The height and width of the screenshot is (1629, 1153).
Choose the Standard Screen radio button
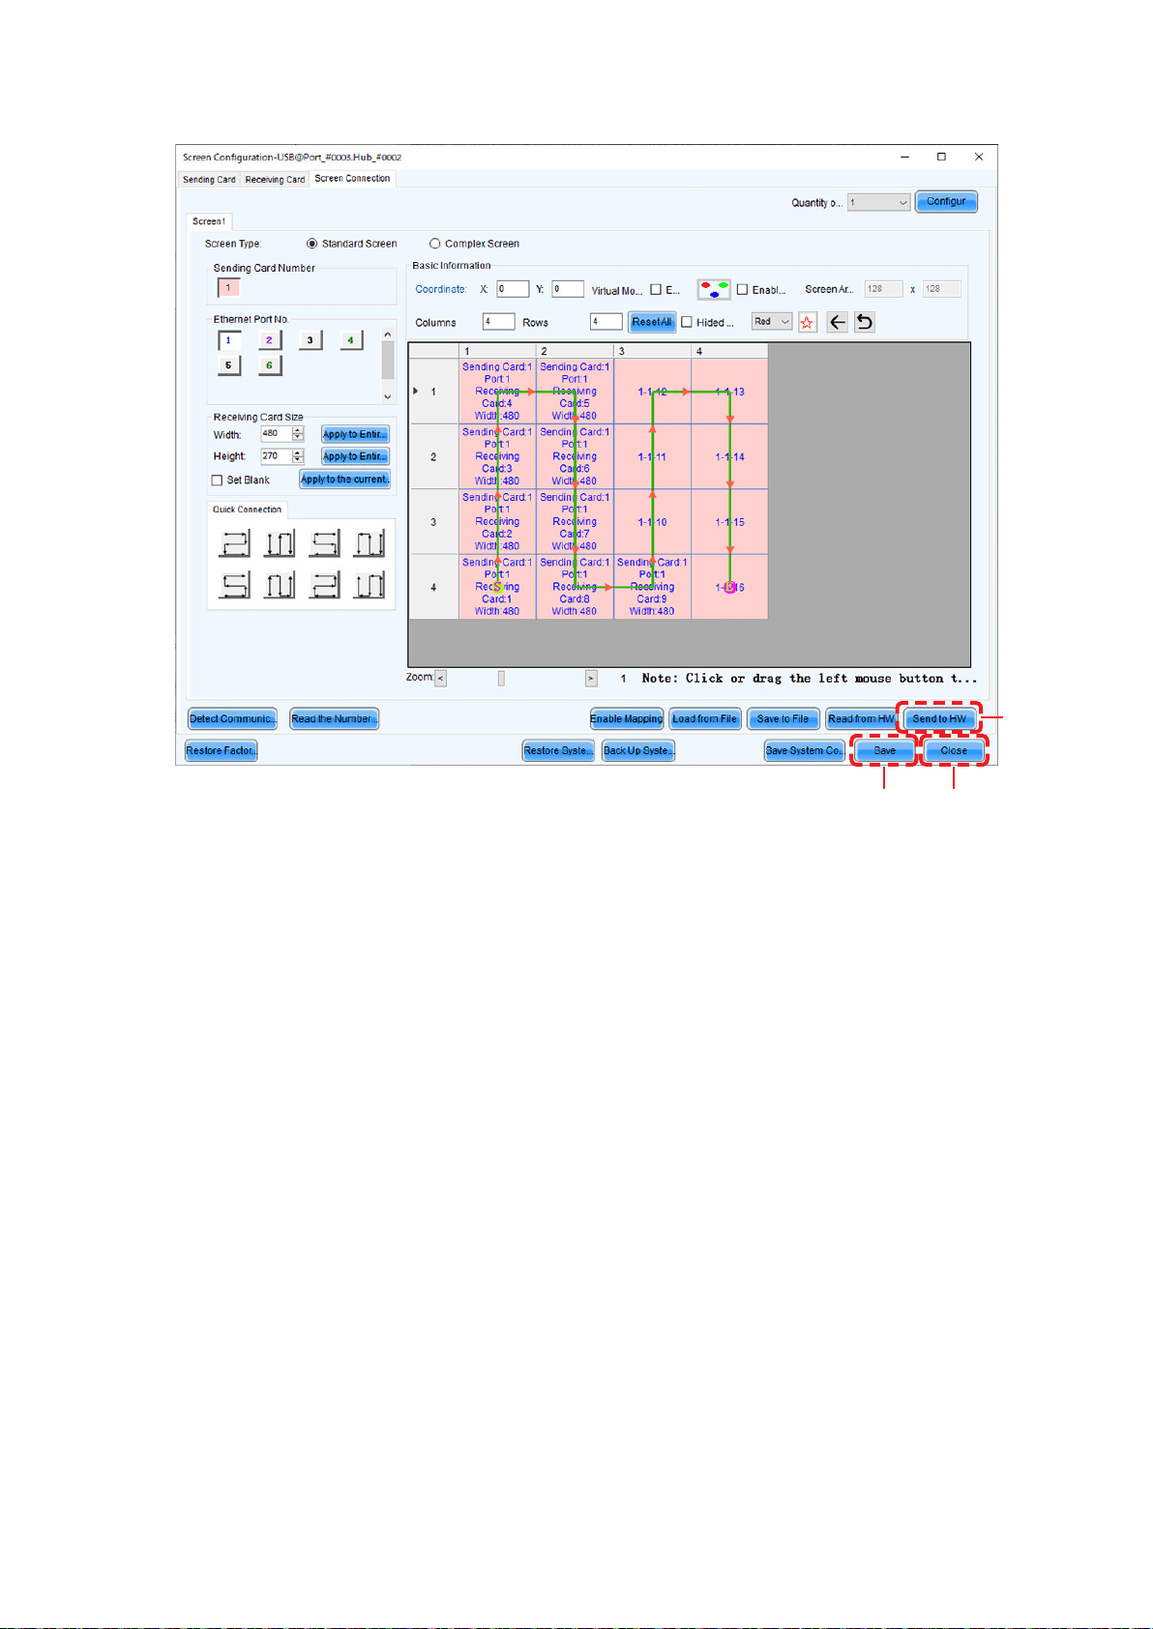pos(311,244)
